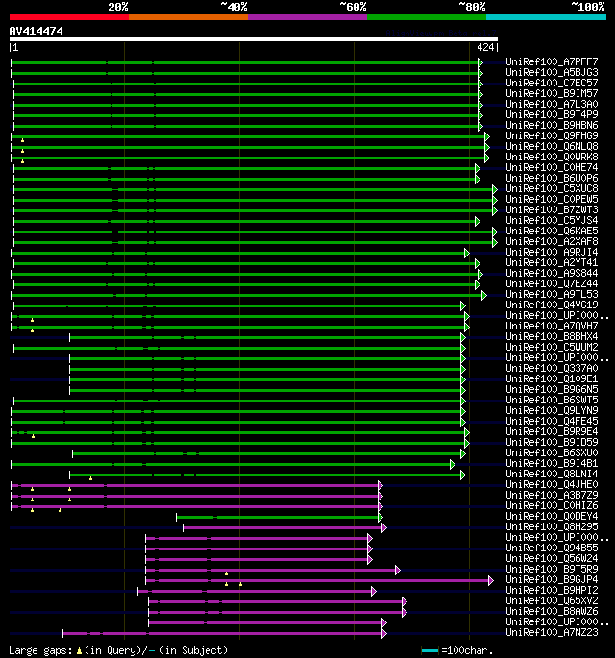Click UniRef100_Q9LYN9 hit label
This screenshot has height=658, width=615.
click(552, 410)
